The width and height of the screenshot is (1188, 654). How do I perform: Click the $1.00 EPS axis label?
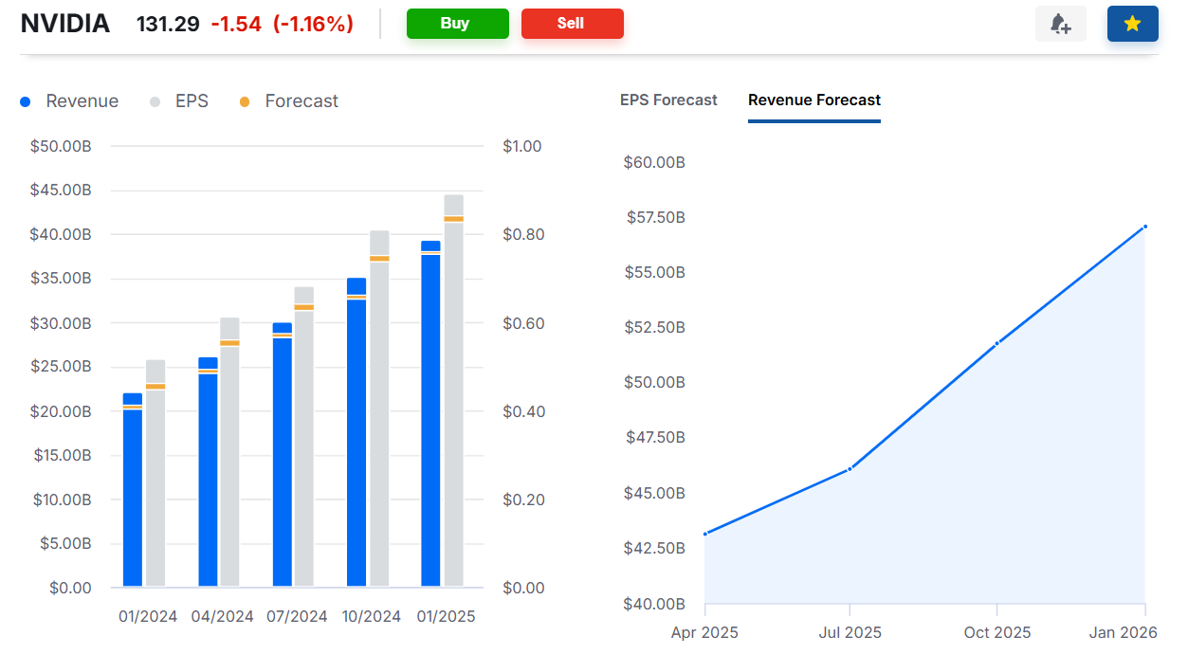pyautogui.click(x=522, y=146)
